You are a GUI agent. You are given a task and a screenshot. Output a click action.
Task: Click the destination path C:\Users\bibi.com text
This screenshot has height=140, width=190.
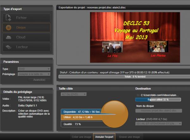[x=160, y=95]
